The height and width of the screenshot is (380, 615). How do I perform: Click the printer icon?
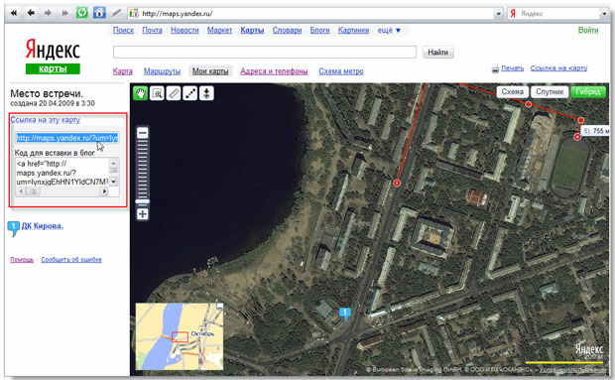coord(495,68)
